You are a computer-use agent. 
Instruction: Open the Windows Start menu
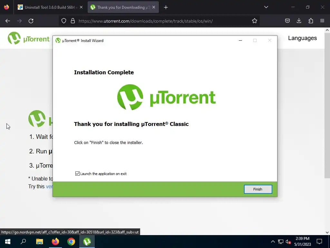tap(8, 242)
